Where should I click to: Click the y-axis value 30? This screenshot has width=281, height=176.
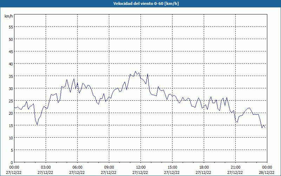tap(11, 89)
